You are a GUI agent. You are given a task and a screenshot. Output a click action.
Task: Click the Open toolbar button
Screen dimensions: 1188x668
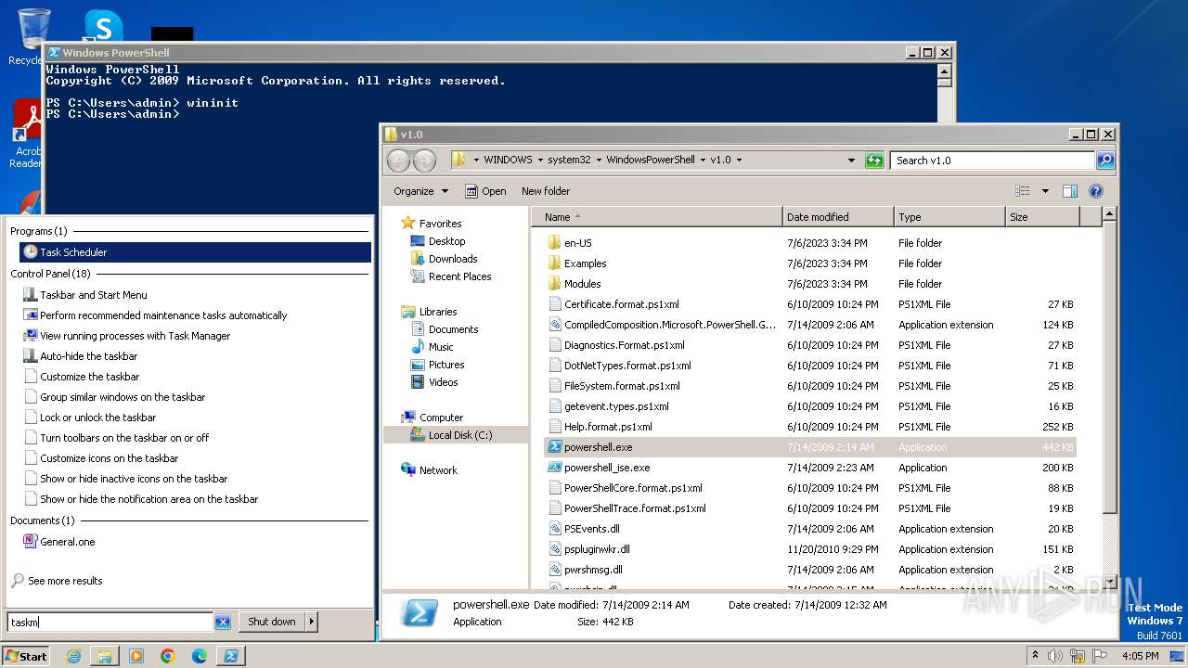(x=485, y=191)
